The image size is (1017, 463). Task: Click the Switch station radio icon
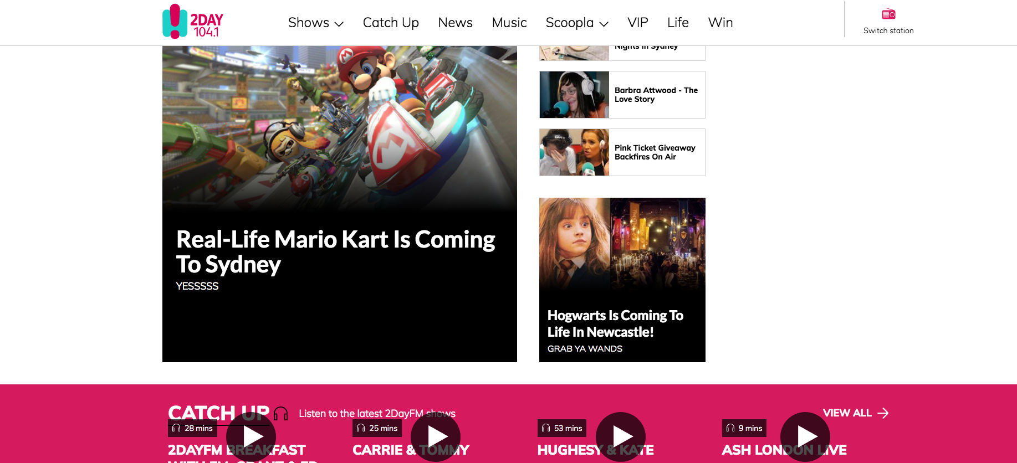(888, 14)
